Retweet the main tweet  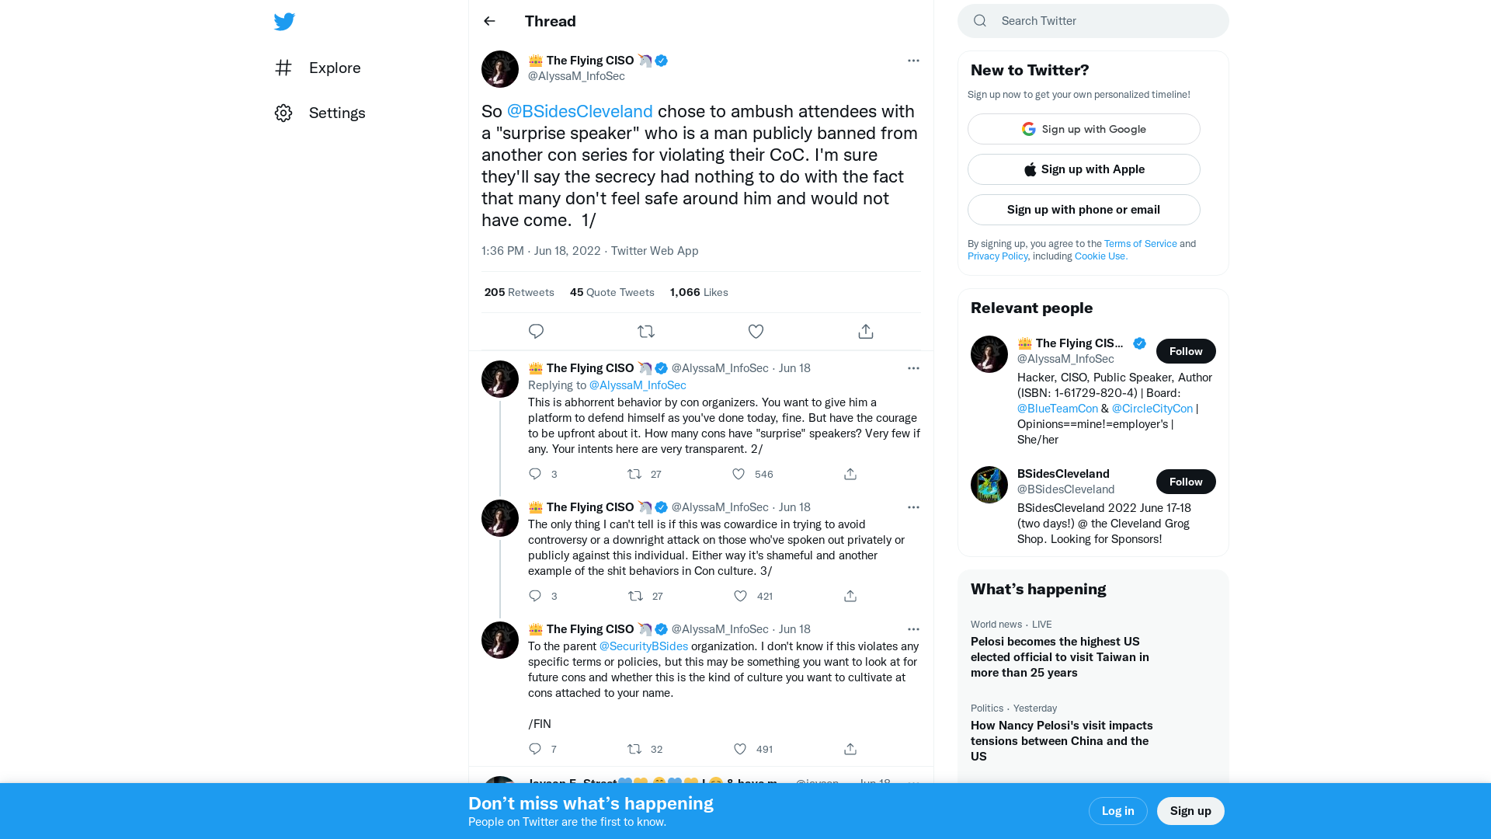point(645,331)
